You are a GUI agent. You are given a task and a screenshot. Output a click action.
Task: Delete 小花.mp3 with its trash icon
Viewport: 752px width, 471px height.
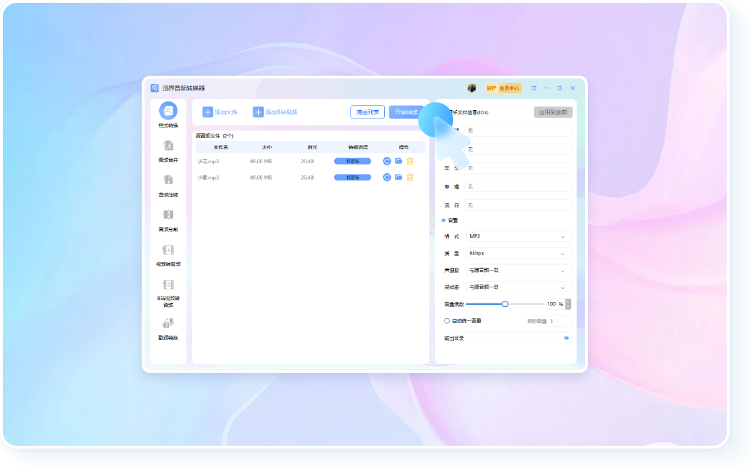click(410, 161)
